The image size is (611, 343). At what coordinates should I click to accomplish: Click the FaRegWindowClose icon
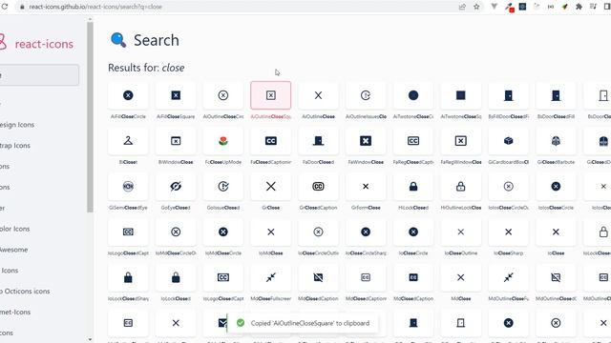coord(461,141)
